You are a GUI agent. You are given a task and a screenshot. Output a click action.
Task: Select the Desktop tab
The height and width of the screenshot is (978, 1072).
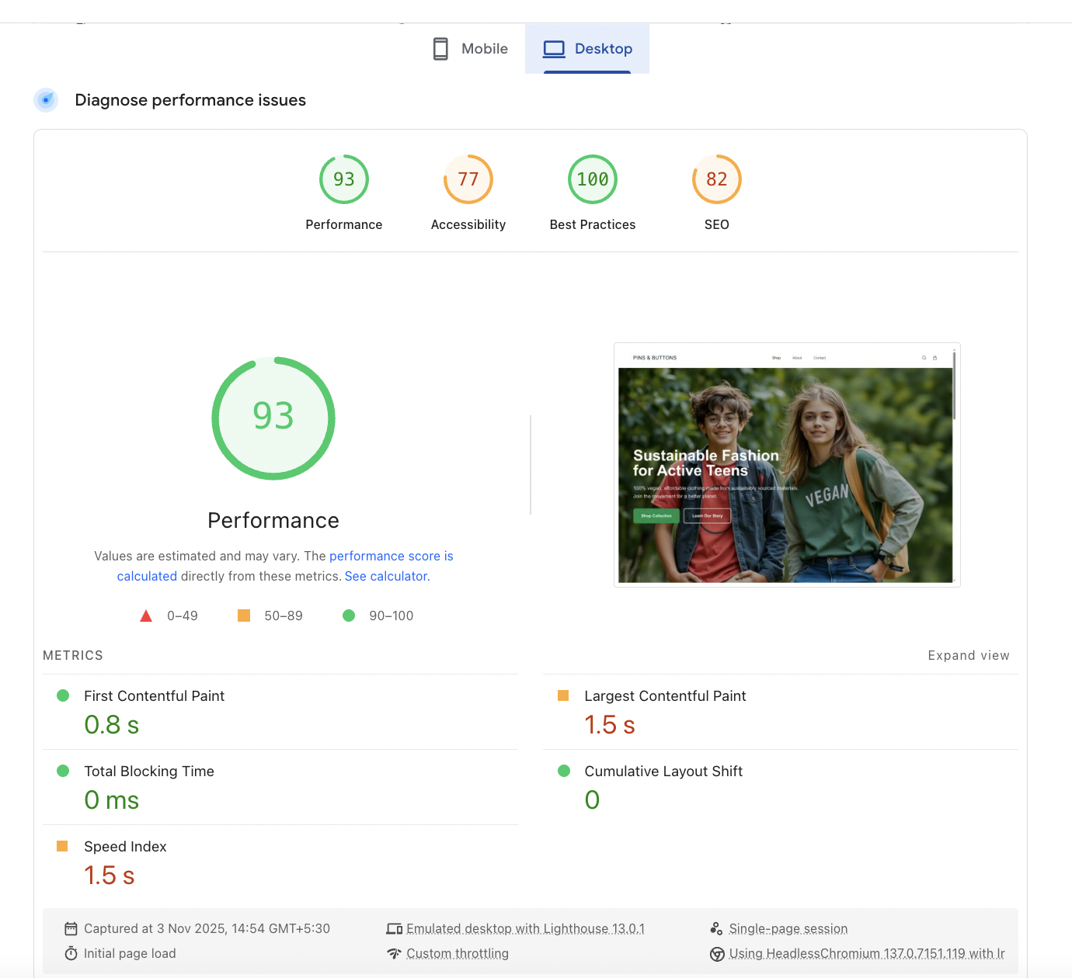[587, 49]
